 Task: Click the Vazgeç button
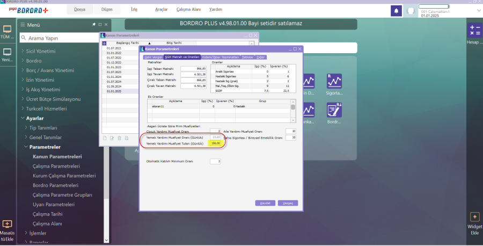pyautogui.click(x=288, y=203)
